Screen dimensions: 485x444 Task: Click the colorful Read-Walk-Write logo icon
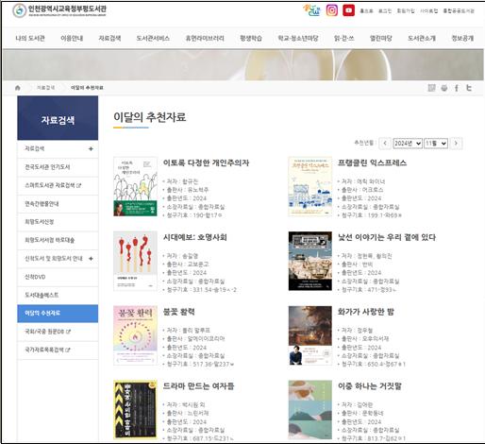pos(311,10)
